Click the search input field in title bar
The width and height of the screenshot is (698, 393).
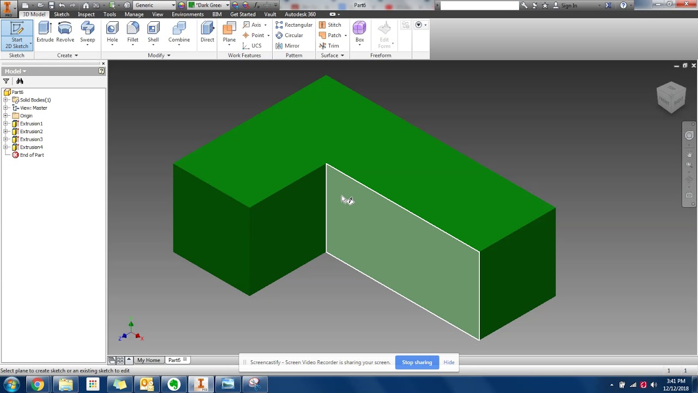click(x=479, y=5)
